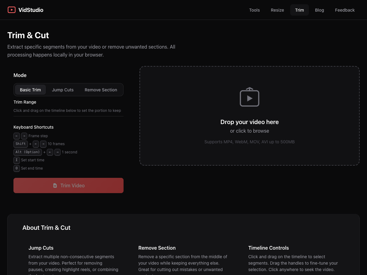Open the Feedback link
Viewport: 367px width, 275px height.
345,10
